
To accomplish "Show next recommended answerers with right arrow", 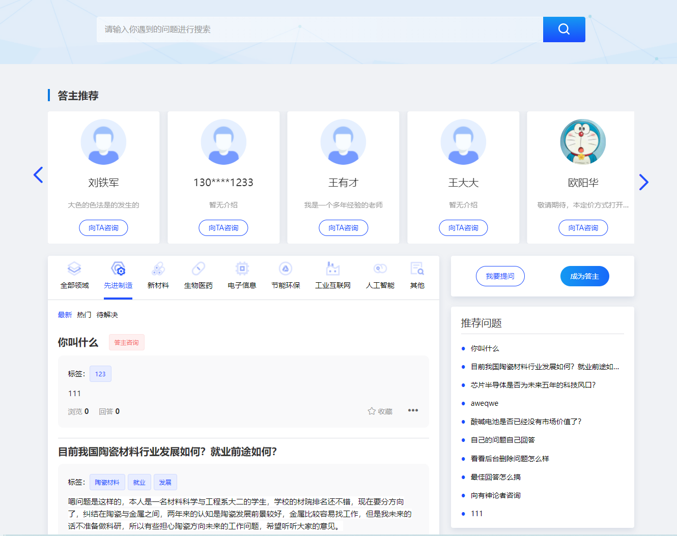I will 643,182.
